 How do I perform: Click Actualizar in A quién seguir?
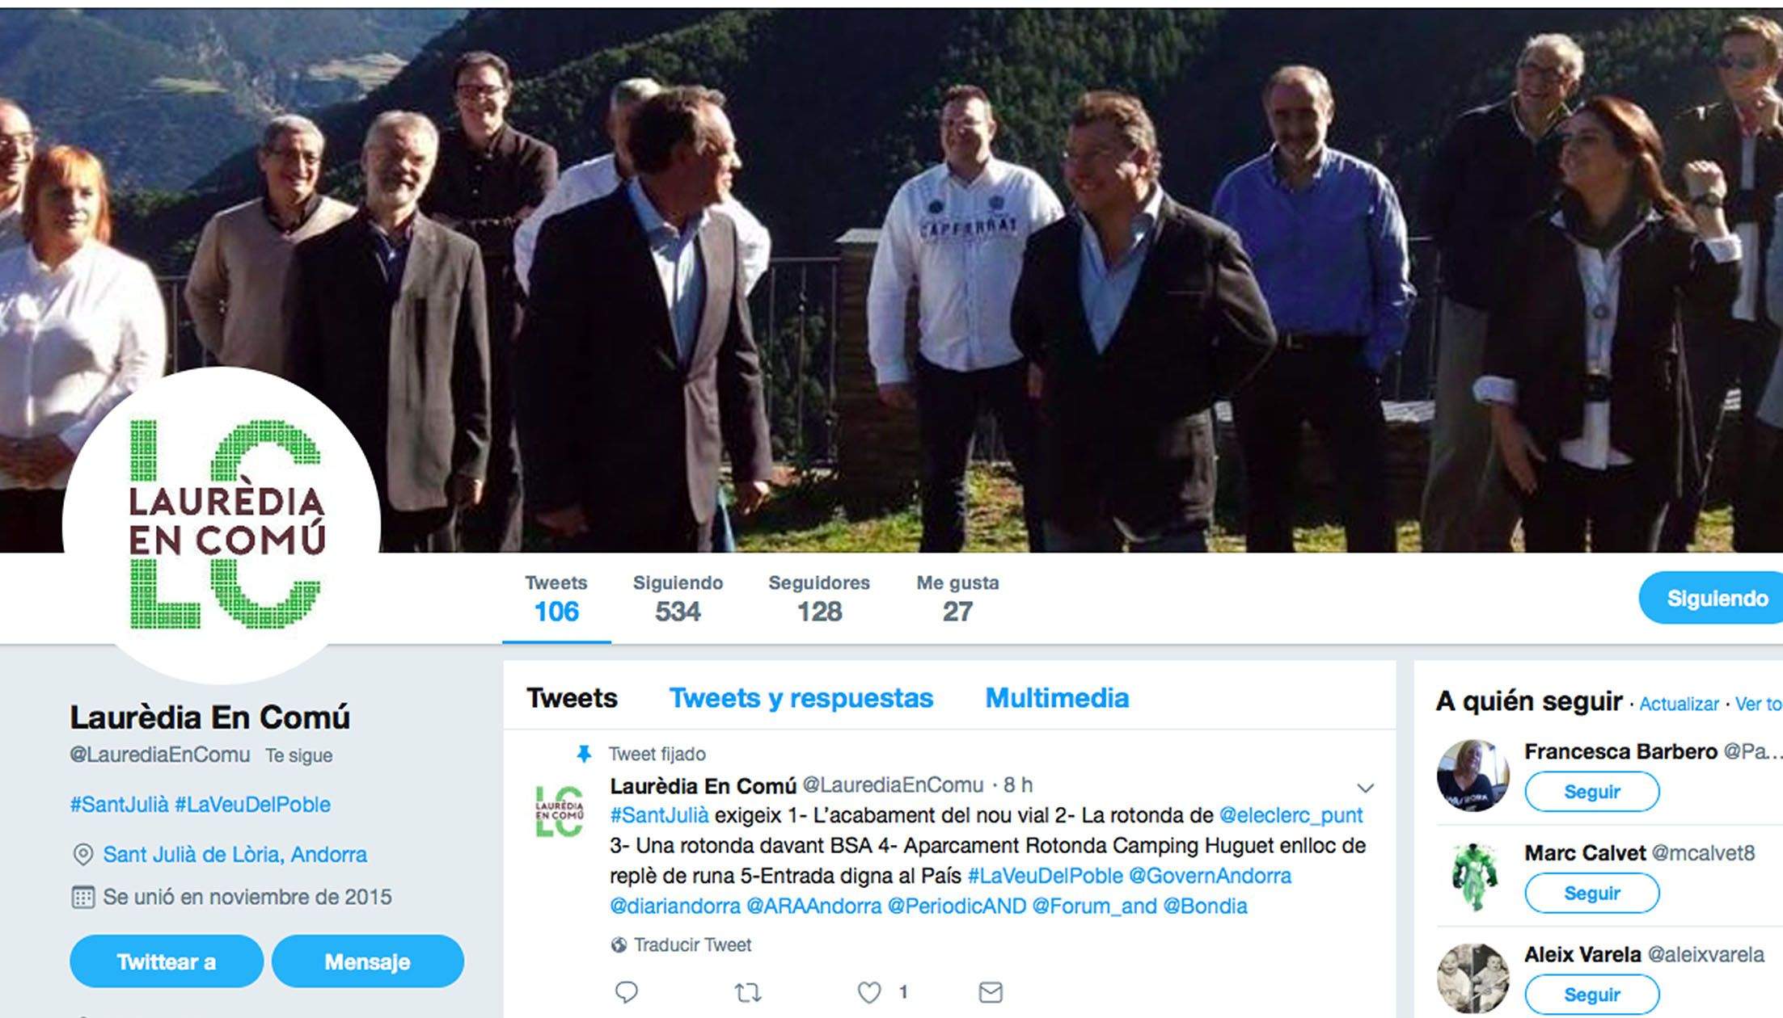point(1679,704)
